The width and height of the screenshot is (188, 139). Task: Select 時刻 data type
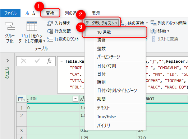(115, 82)
